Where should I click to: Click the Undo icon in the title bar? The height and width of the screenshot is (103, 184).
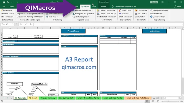8,2
